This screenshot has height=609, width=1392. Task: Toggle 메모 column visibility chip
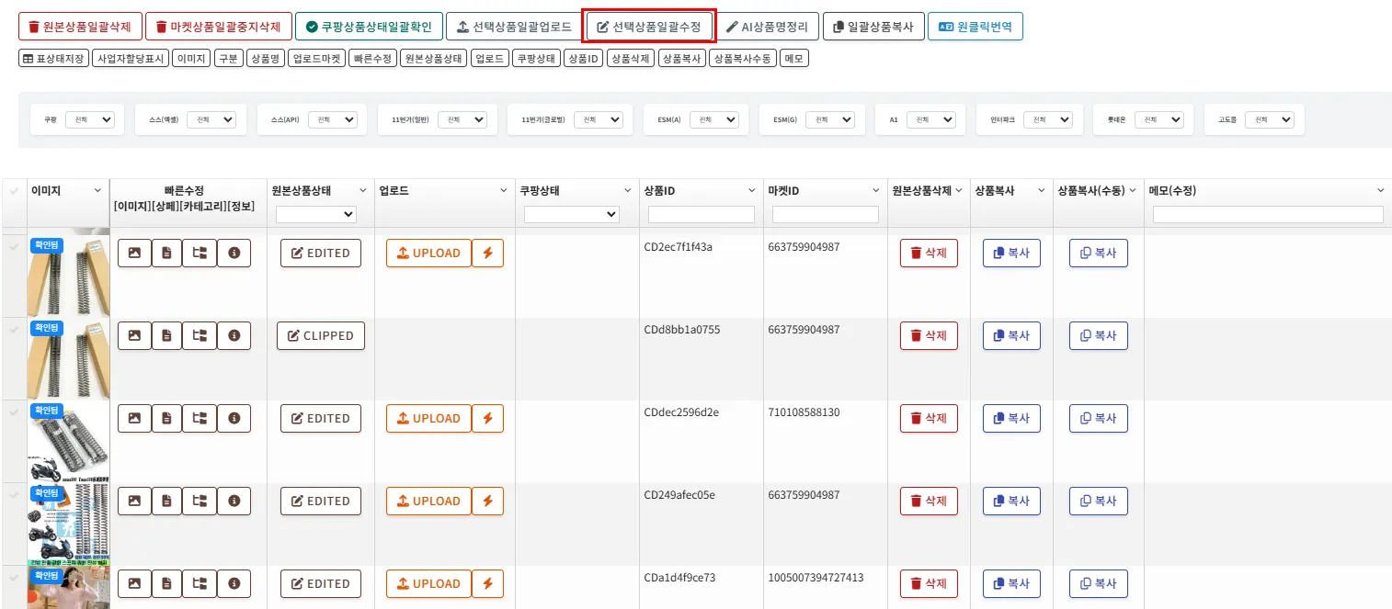tap(794, 59)
